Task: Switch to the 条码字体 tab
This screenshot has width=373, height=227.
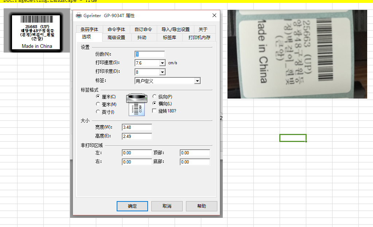Action: pos(89,29)
